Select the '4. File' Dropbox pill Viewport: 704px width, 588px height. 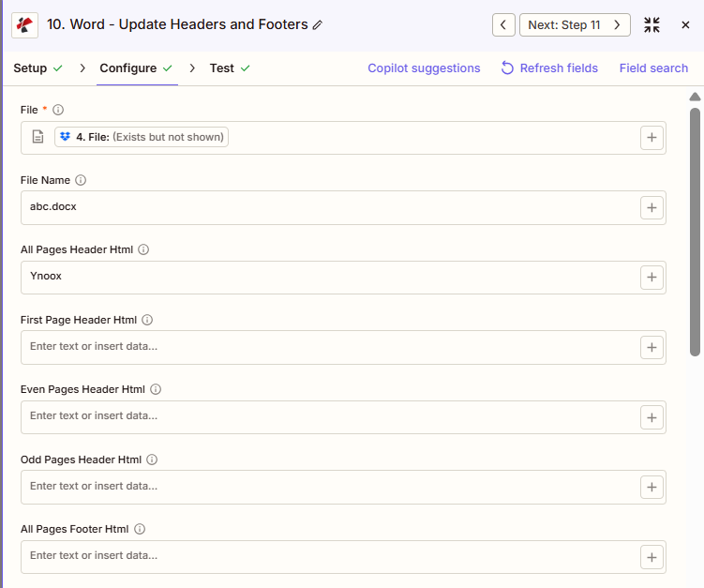point(142,137)
